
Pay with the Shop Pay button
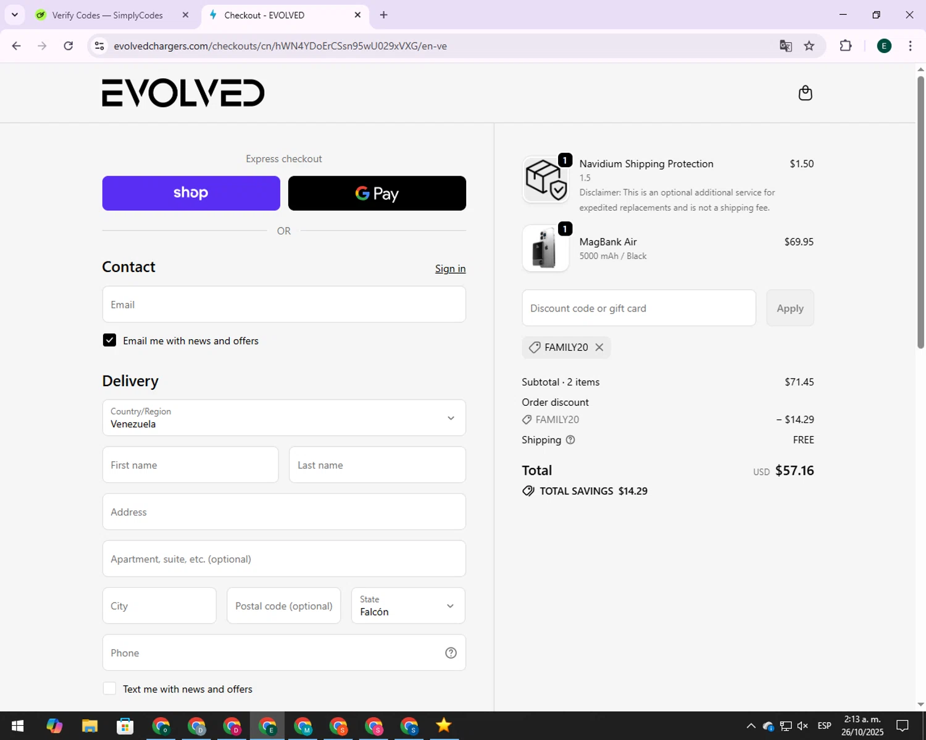click(191, 193)
